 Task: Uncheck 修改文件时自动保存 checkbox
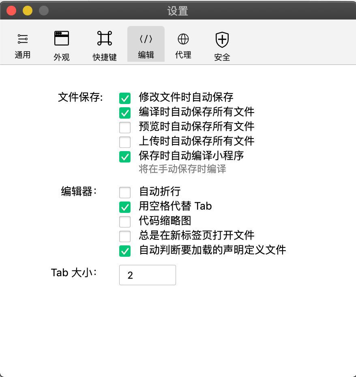(x=125, y=98)
